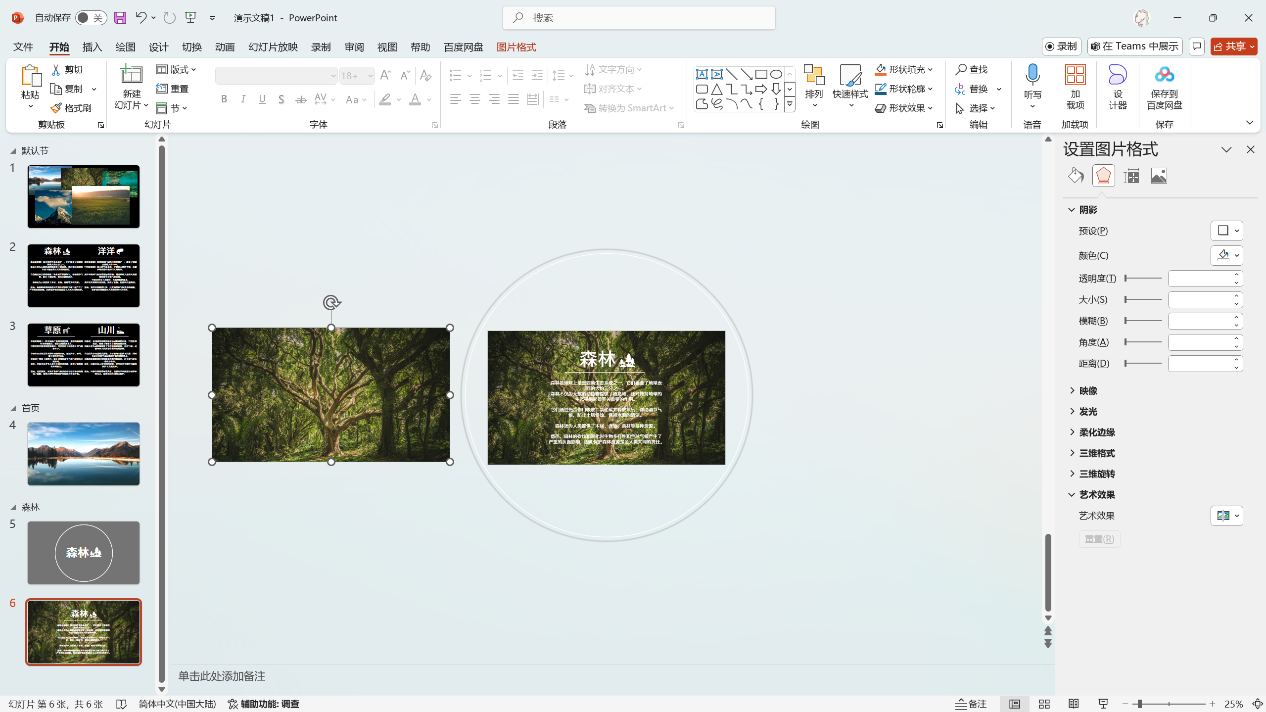This screenshot has width=1266, height=712.
Task: Click the rotation handle above picture
Action: coord(331,302)
